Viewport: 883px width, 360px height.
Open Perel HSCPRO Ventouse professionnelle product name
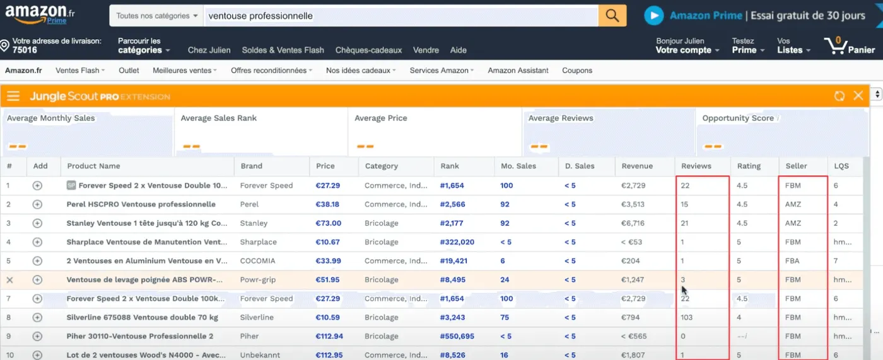click(141, 204)
